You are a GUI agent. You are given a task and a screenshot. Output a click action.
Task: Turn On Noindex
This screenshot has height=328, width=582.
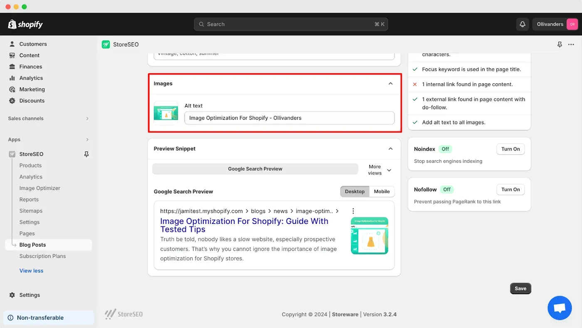(x=510, y=149)
